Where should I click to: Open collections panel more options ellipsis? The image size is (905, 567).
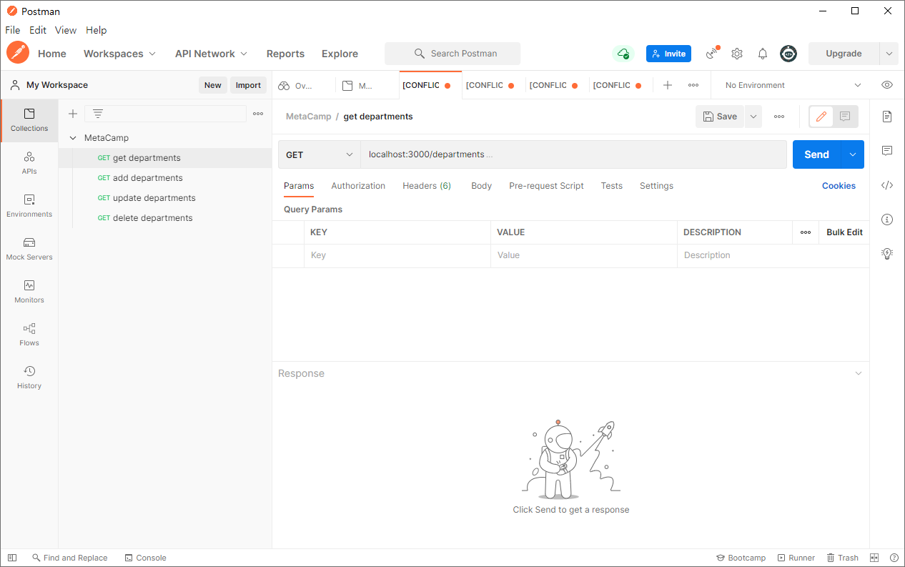tap(258, 114)
